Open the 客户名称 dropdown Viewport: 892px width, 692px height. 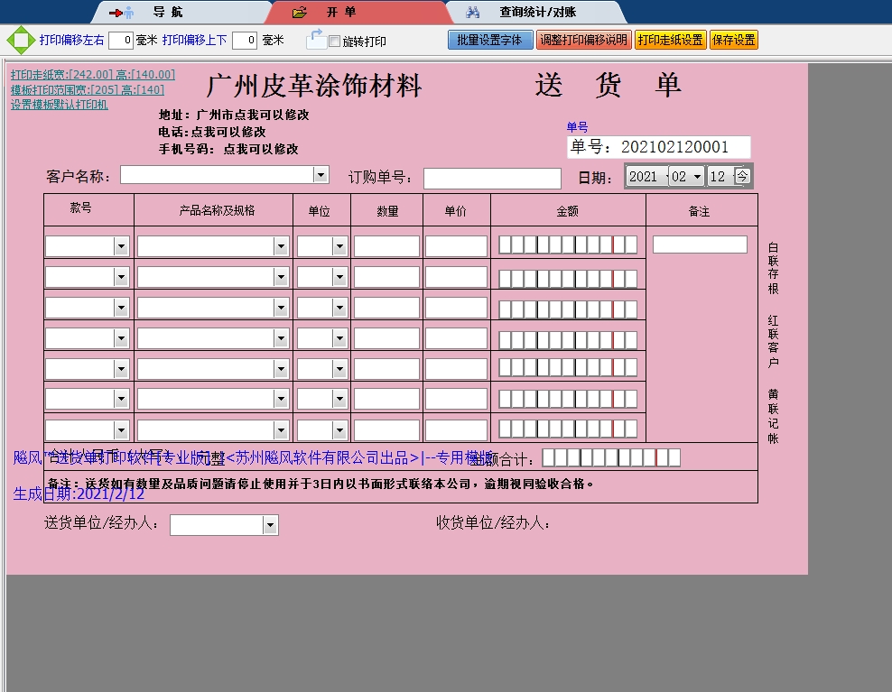320,177
